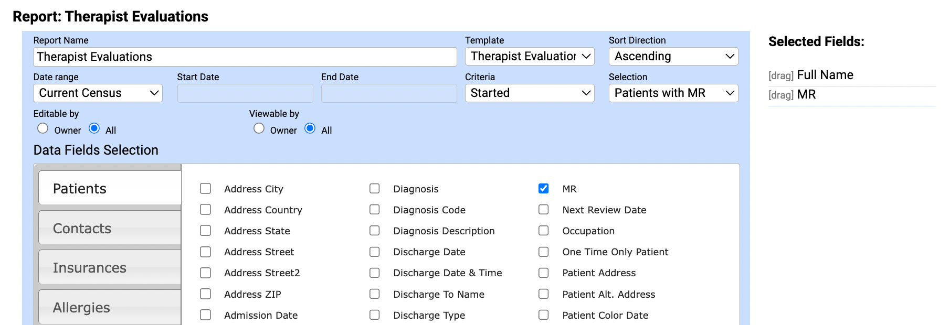Change the Criteria dropdown from Started
Screen dimensions: 950x325
coord(529,93)
